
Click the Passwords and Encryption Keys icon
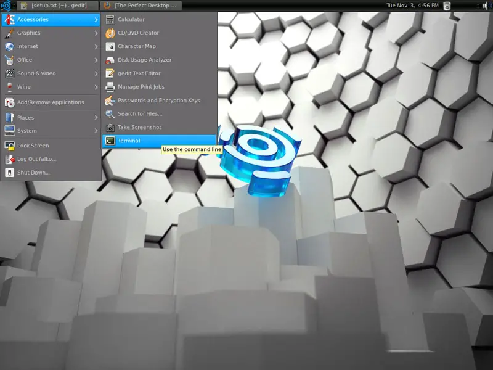(x=110, y=101)
